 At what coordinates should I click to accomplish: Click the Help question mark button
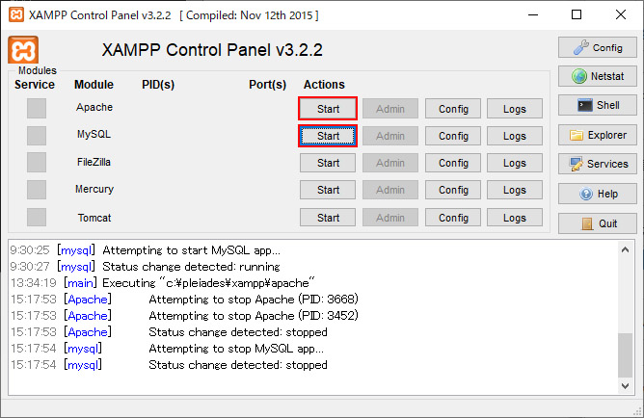[597, 194]
